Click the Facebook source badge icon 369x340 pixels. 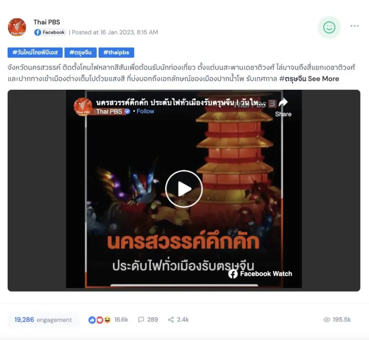coord(37,32)
